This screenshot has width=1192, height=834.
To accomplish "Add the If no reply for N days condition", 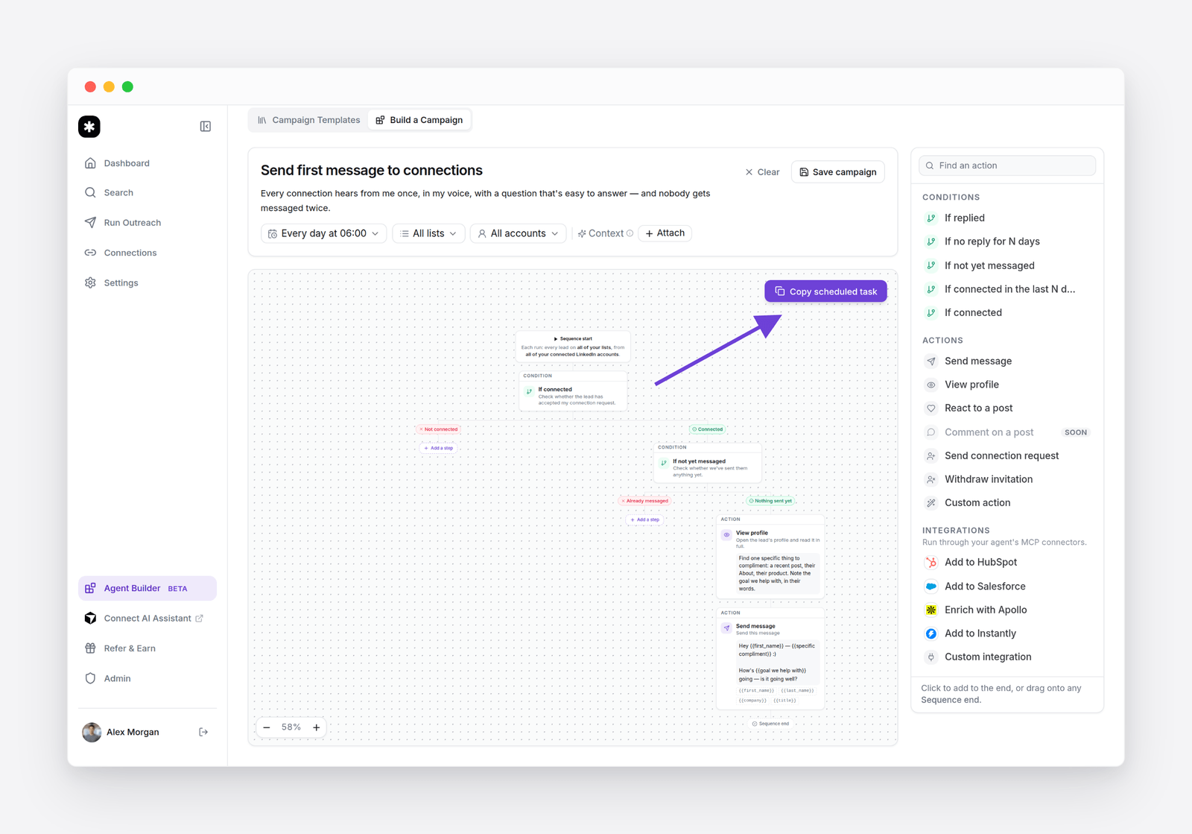I will (x=1007, y=241).
